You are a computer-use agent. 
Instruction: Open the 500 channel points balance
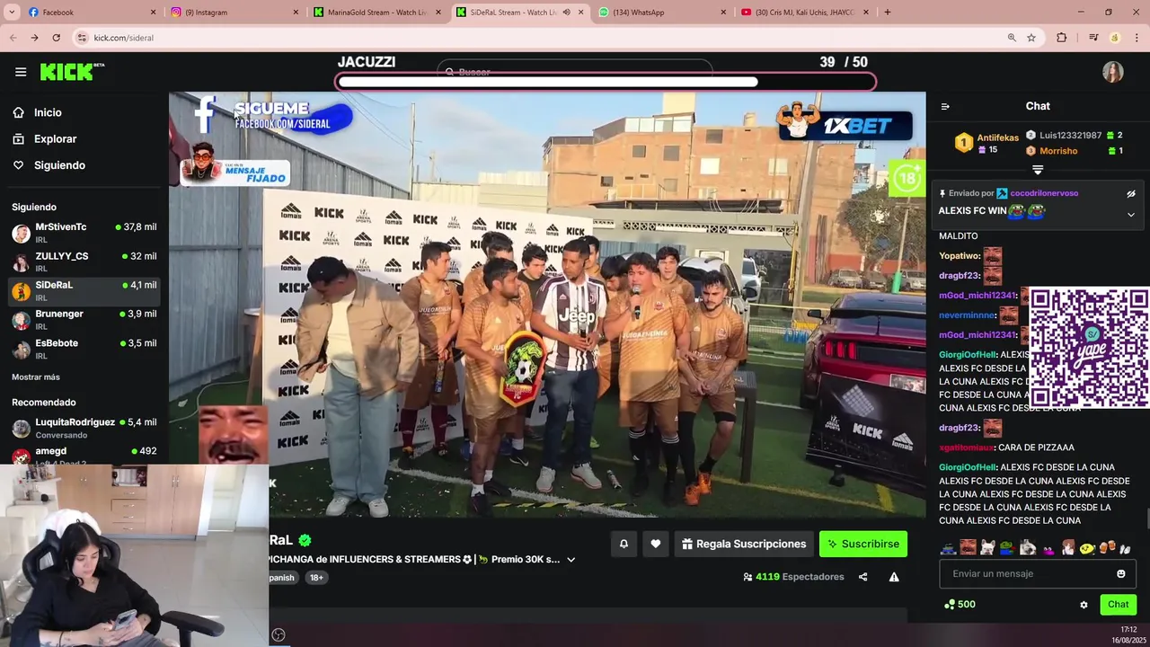coord(960,605)
